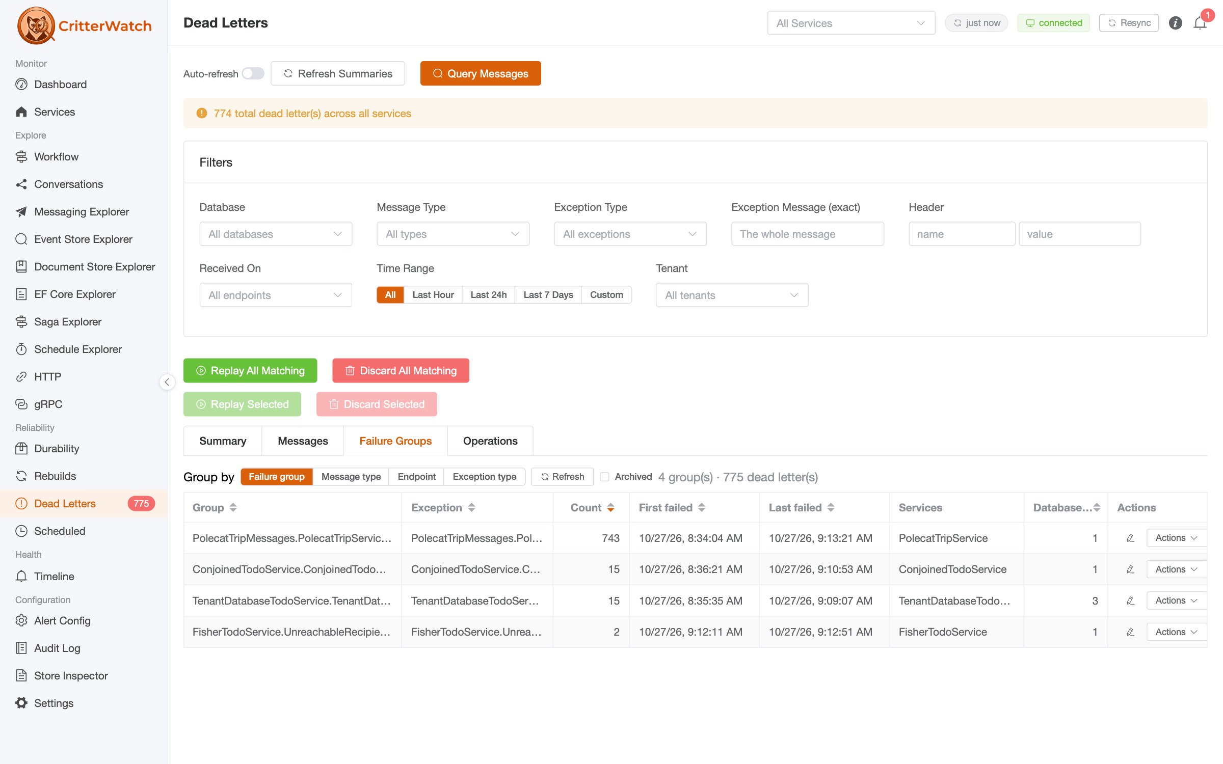
Task: Open the All exceptions dropdown
Action: [x=630, y=234]
